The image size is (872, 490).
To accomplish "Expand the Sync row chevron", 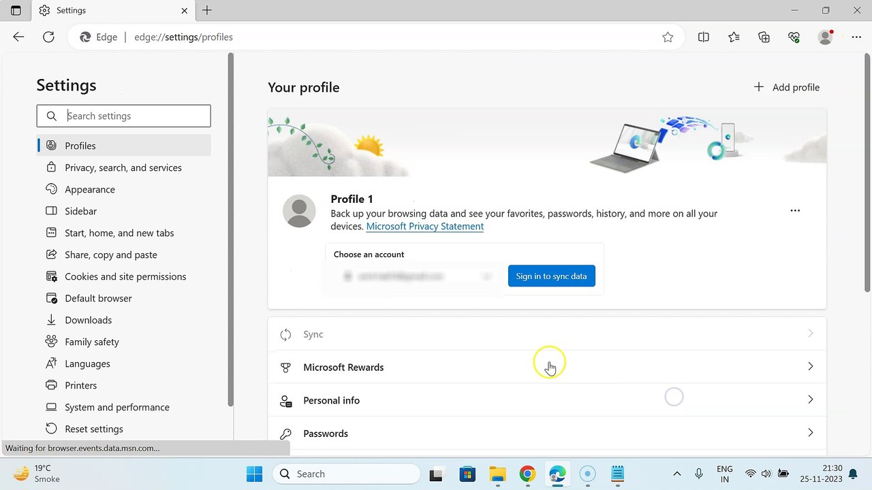I will 810,333.
